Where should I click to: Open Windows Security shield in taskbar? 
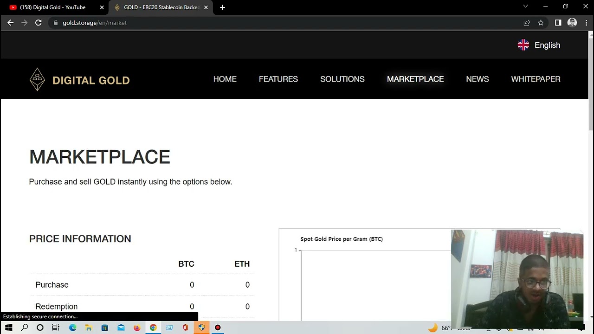pyautogui.click(x=201, y=328)
